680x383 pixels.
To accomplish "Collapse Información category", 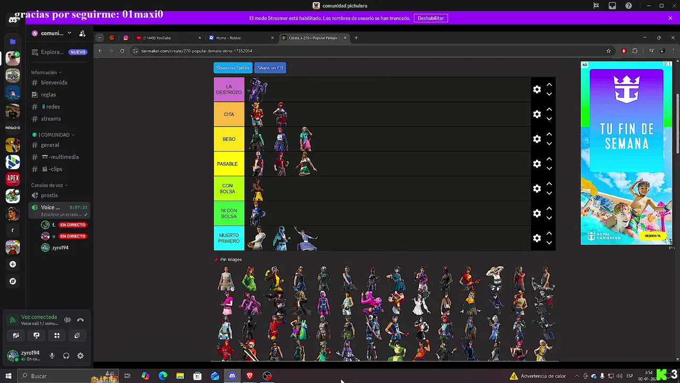I will [46, 72].
